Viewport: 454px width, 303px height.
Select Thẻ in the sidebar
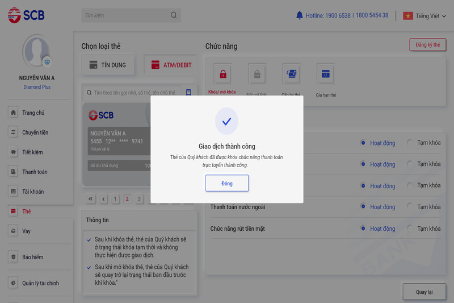tap(27, 211)
